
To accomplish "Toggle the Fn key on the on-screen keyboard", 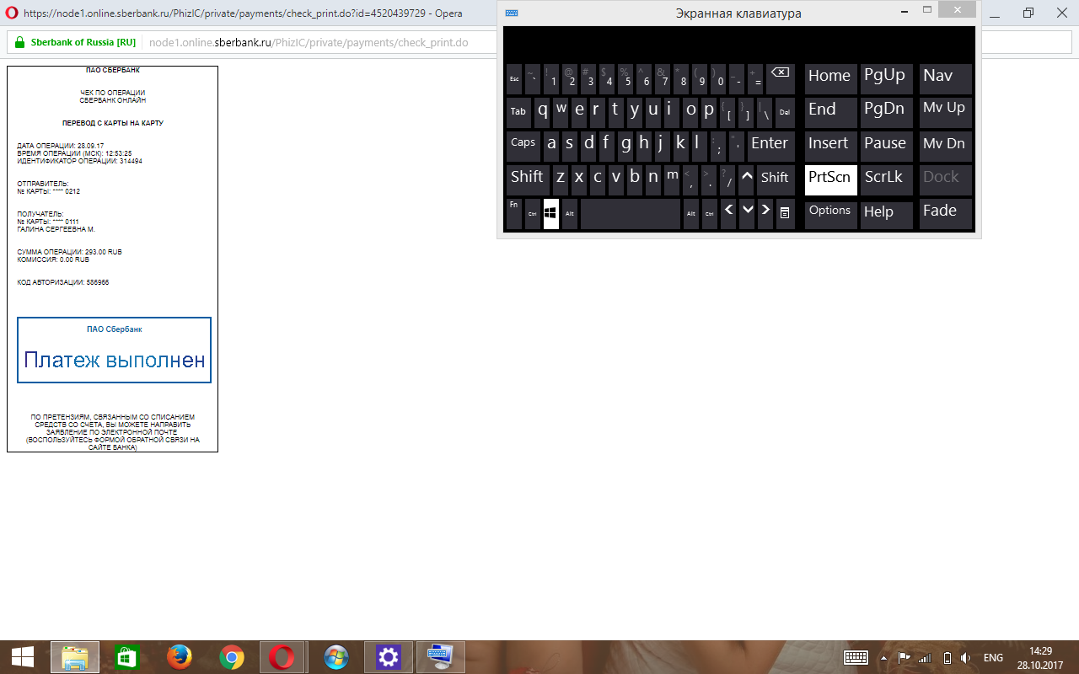I will pyautogui.click(x=514, y=214).
